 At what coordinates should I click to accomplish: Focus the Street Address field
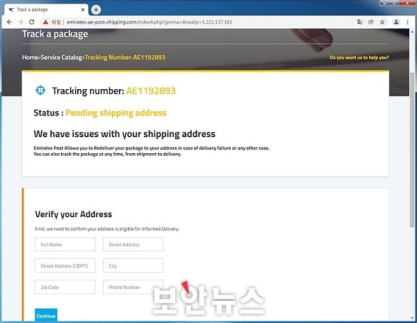133,244
